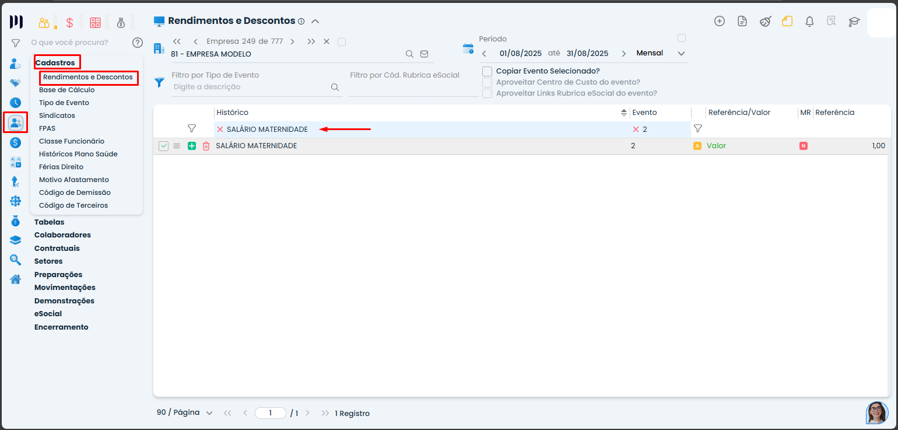
Task: Open the help question mark icon
Action: (x=138, y=42)
